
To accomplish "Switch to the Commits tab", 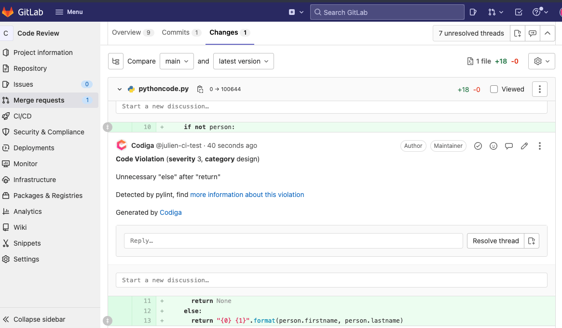I will (x=176, y=32).
